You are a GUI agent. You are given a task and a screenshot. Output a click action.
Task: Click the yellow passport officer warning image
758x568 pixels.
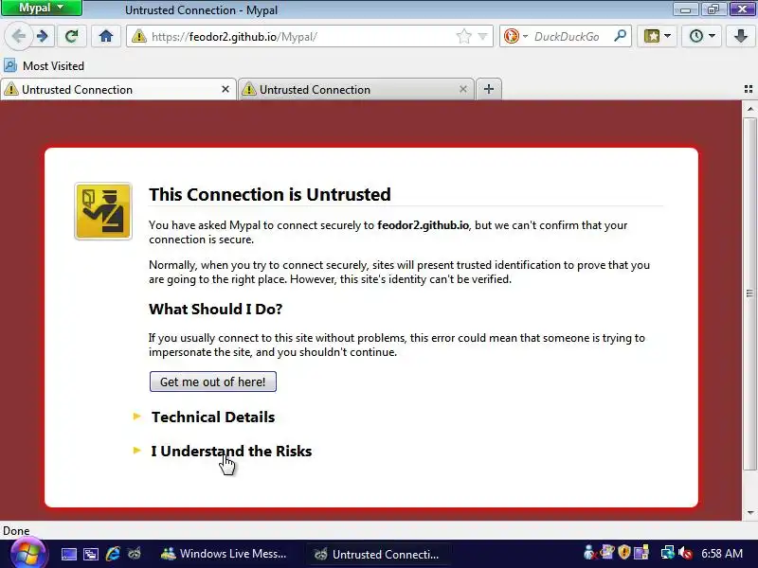(x=103, y=211)
